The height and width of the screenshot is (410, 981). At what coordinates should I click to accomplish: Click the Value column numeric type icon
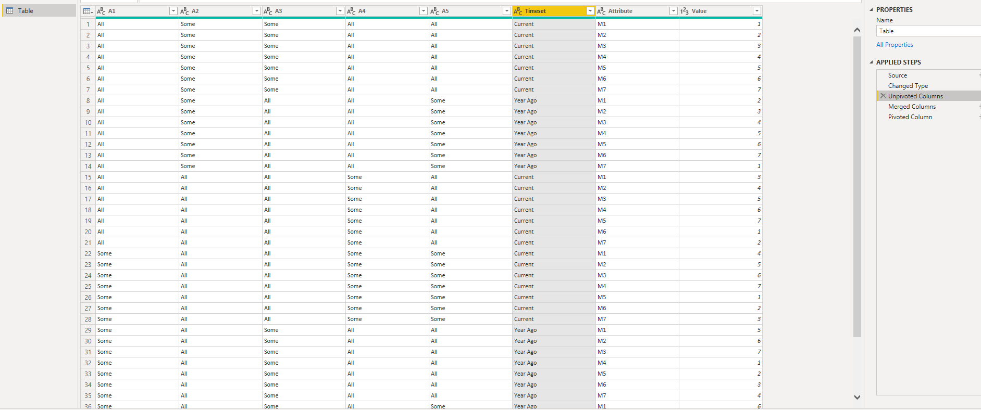pyautogui.click(x=685, y=11)
